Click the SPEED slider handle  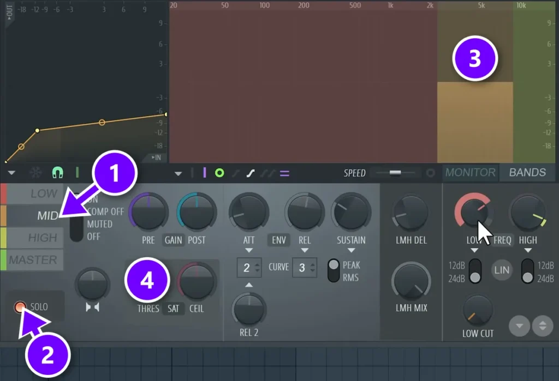point(395,173)
